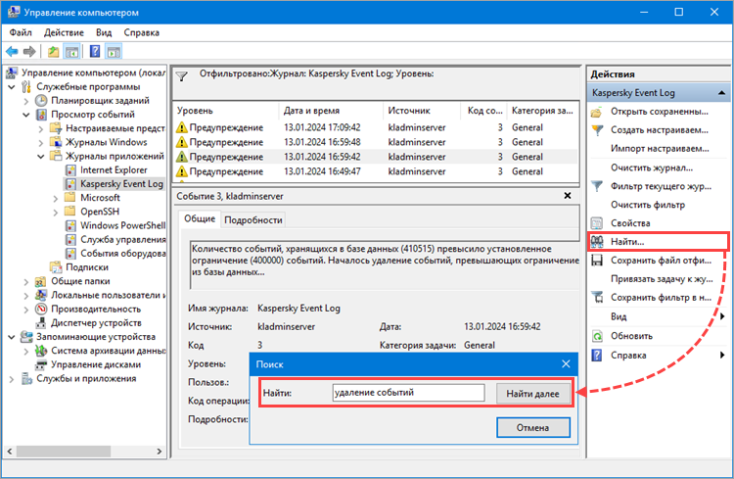The image size is (734, 479).
Task: Collapse the Kaspersky Event Log actions section
Action: tap(721, 93)
